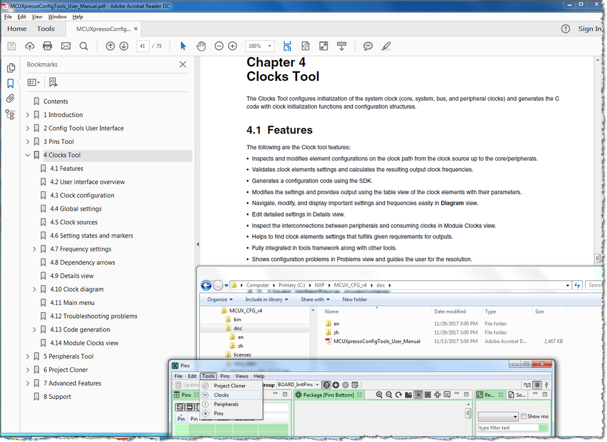Print the document using the printer icon
607x442 pixels.
[47, 46]
